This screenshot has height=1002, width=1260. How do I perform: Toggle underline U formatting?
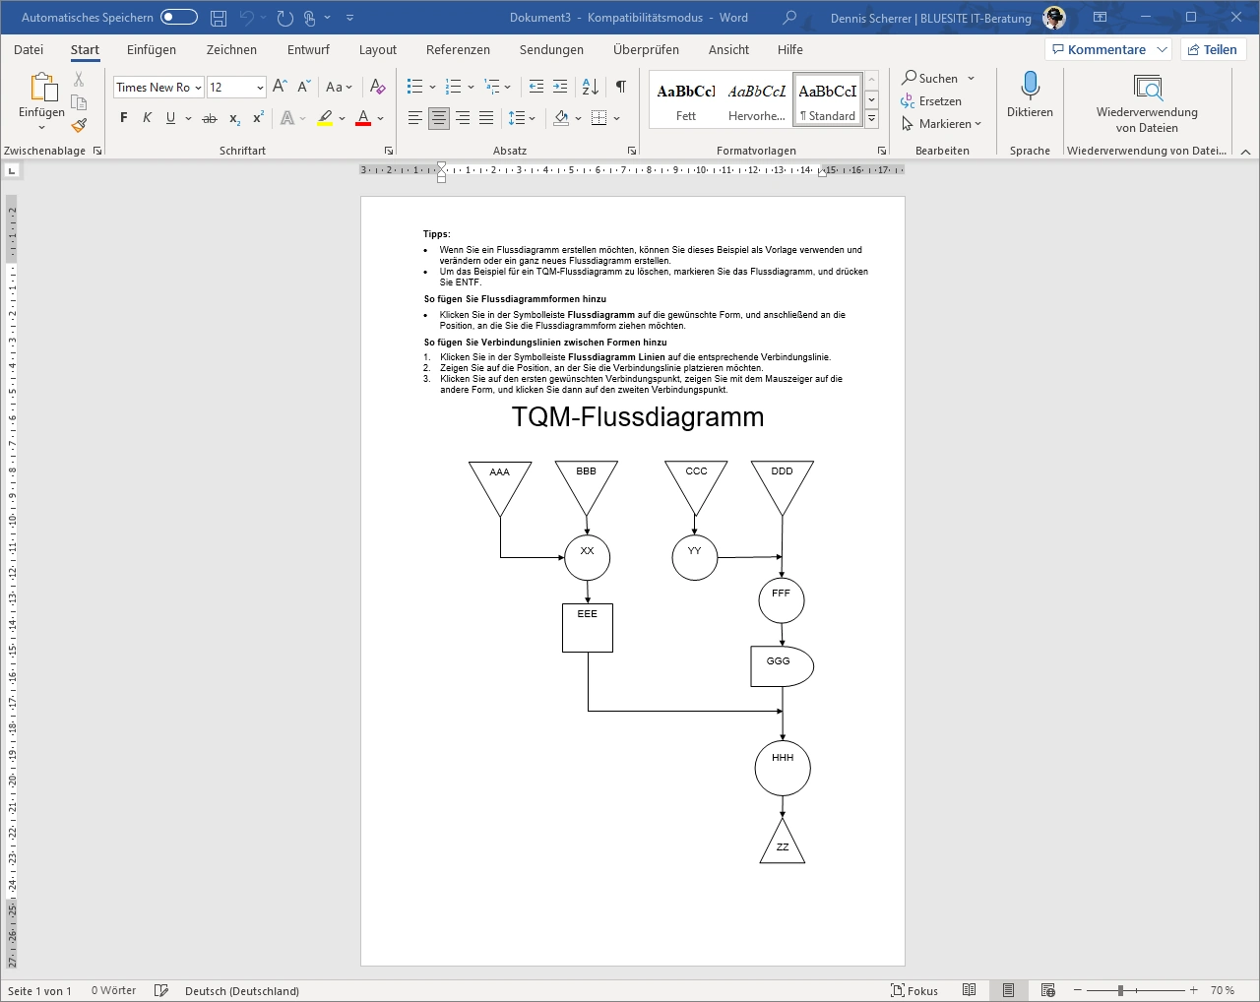tap(171, 118)
